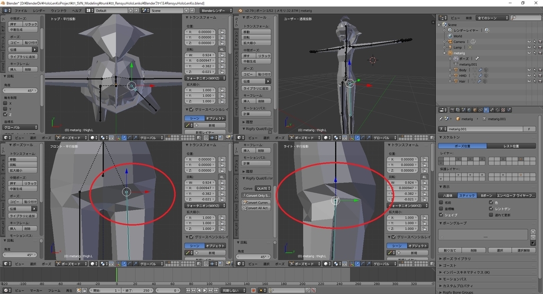The width and height of the screenshot is (543, 294).
Task: Uncheck the レントゲン (X-ray) checkbox
Action: tap(491, 209)
